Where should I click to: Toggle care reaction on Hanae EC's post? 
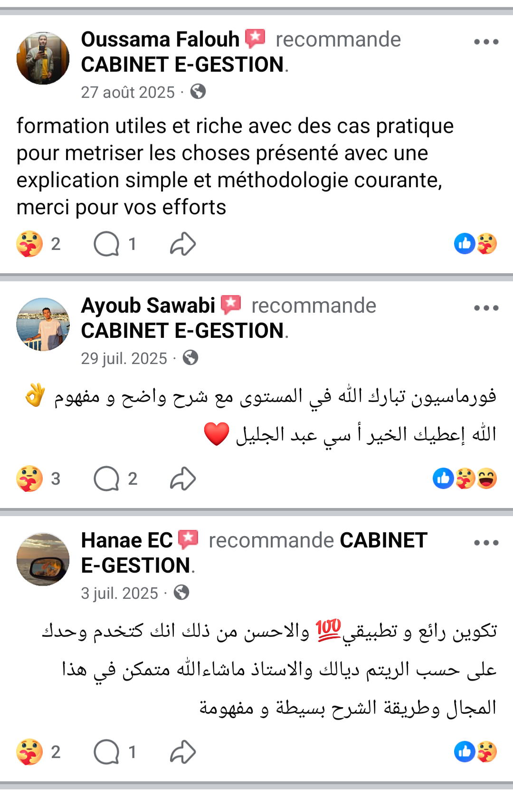pos(29,752)
